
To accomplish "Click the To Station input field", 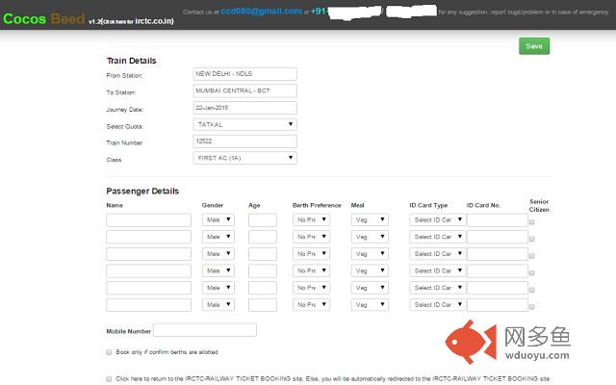I will point(244,90).
